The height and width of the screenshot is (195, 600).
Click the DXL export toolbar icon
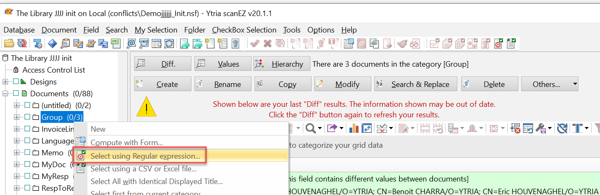click(x=197, y=43)
